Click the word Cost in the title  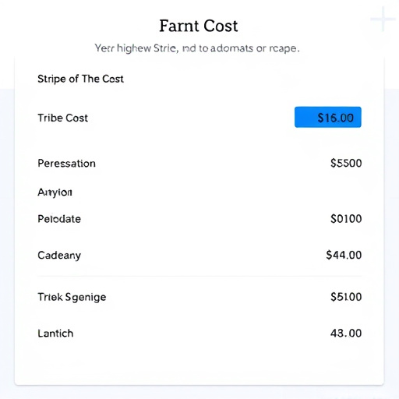[x=221, y=26]
